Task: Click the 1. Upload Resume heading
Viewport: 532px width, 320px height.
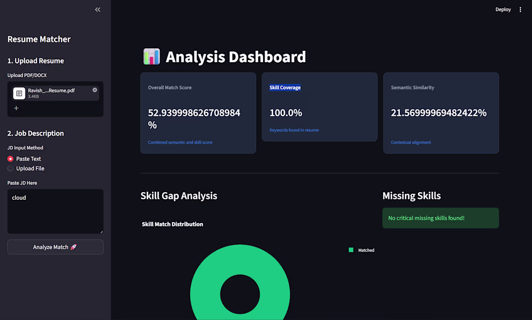Action: point(36,61)
